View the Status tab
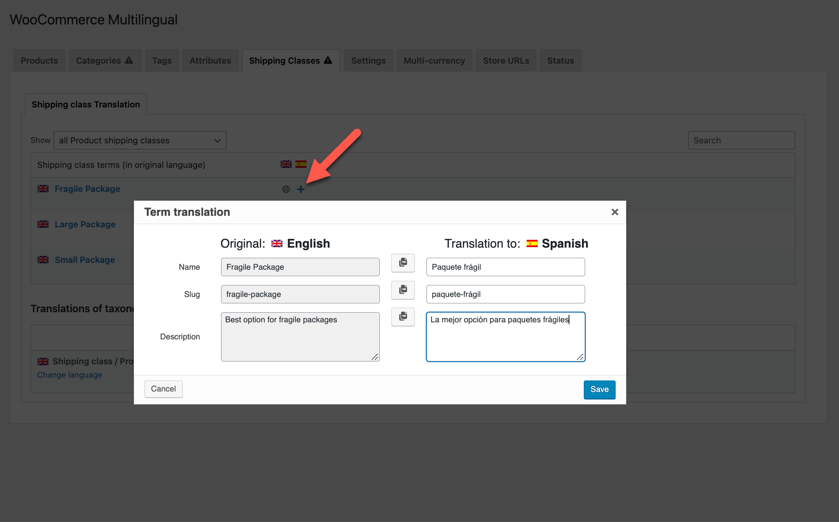The image size is (839, 522). 561,60
